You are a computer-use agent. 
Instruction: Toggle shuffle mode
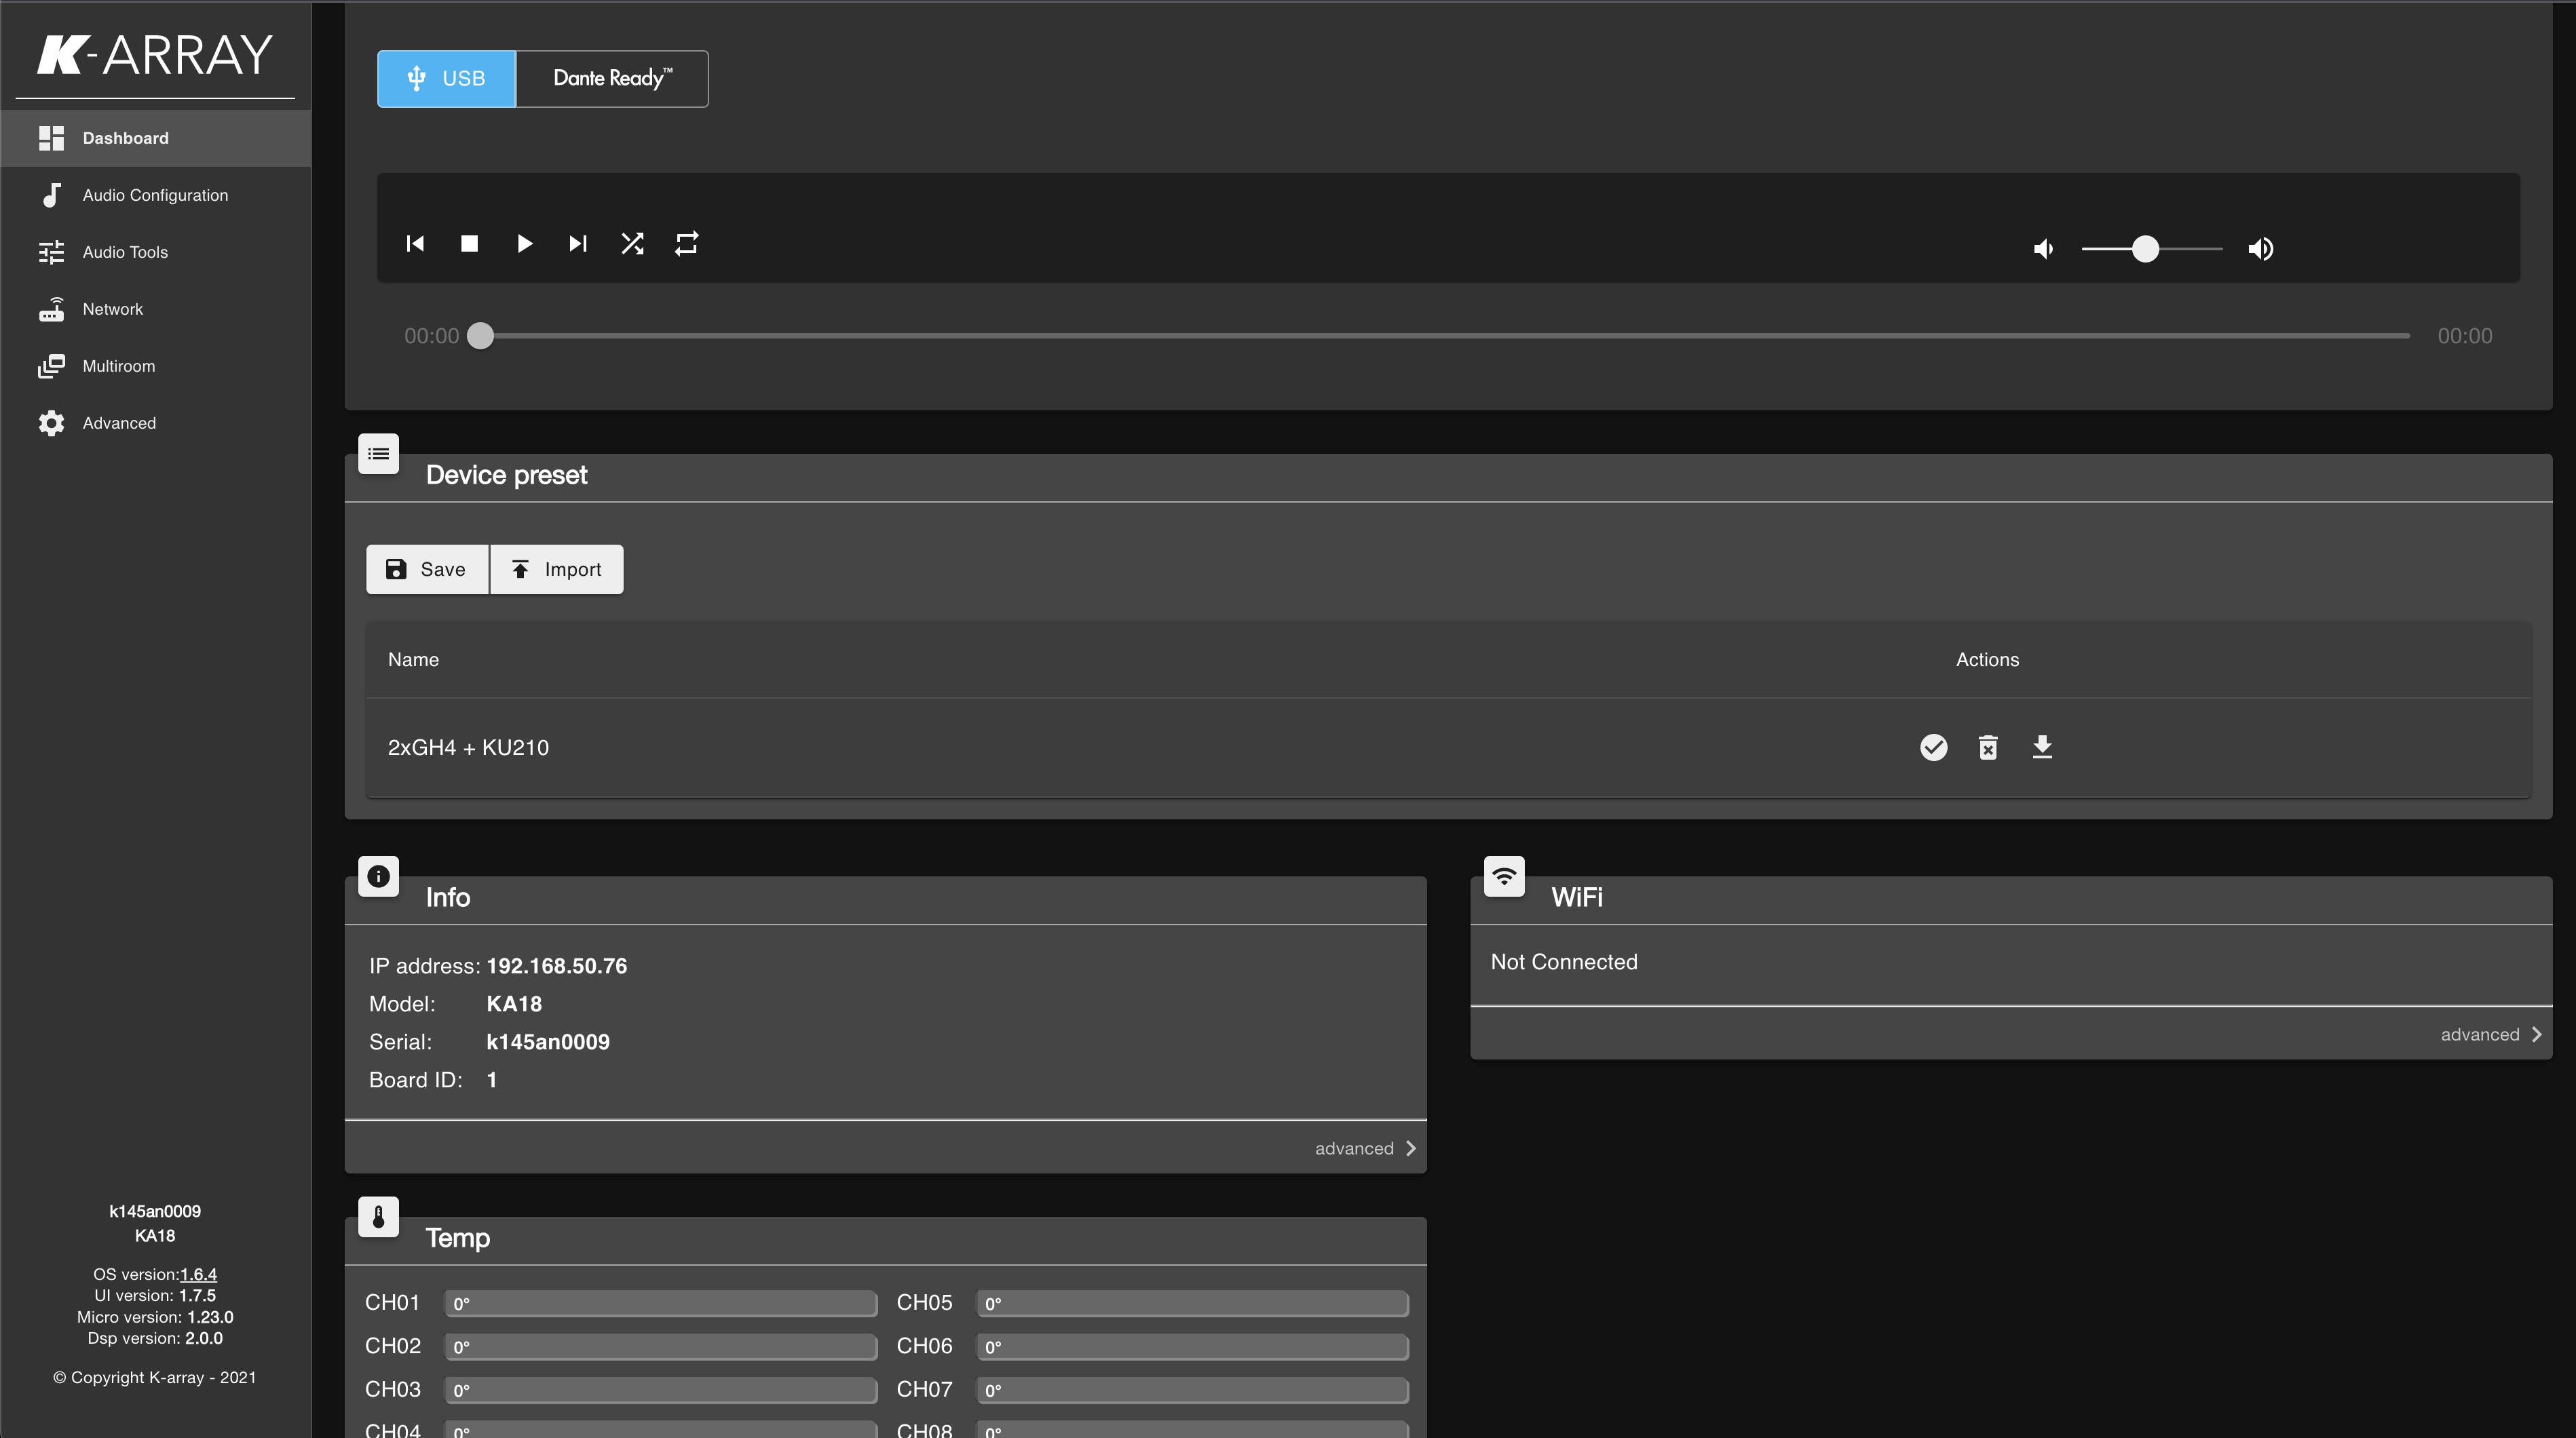click(632, 244)
